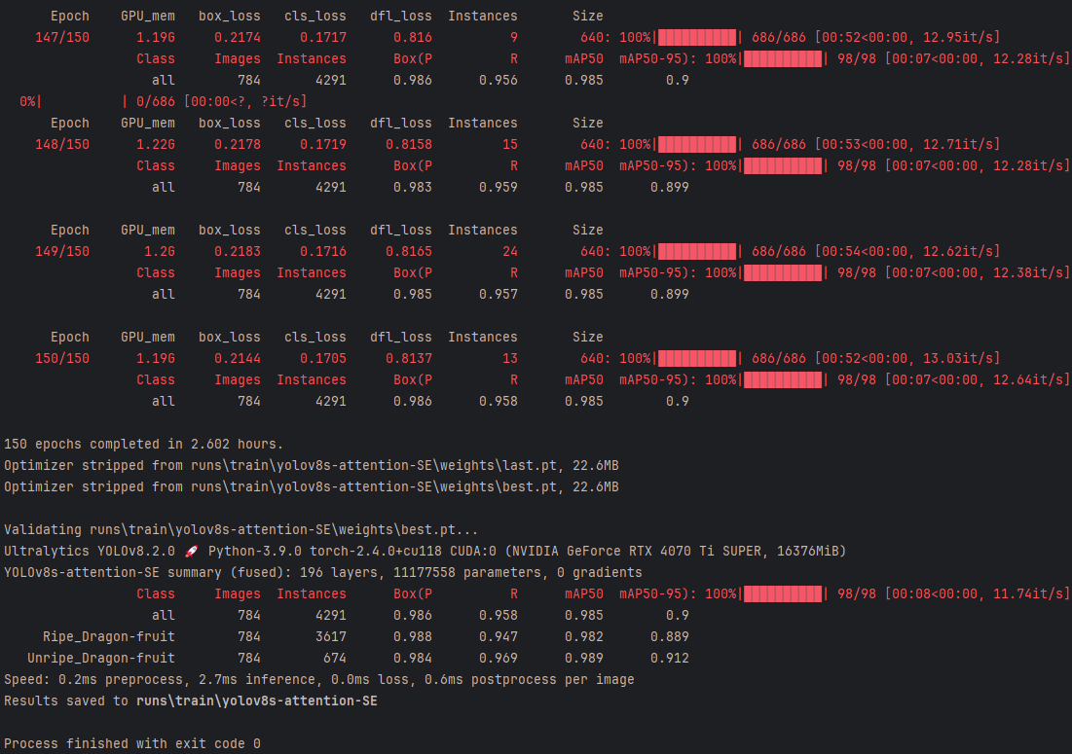Click the epoch counter 147/150
1072x754 pixels.
coord(62,38)
